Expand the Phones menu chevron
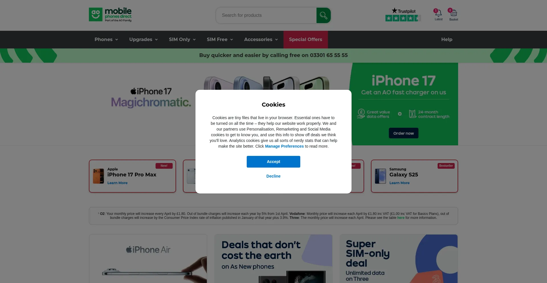Screen dimensions: 547x283 [x=117, y=40]
